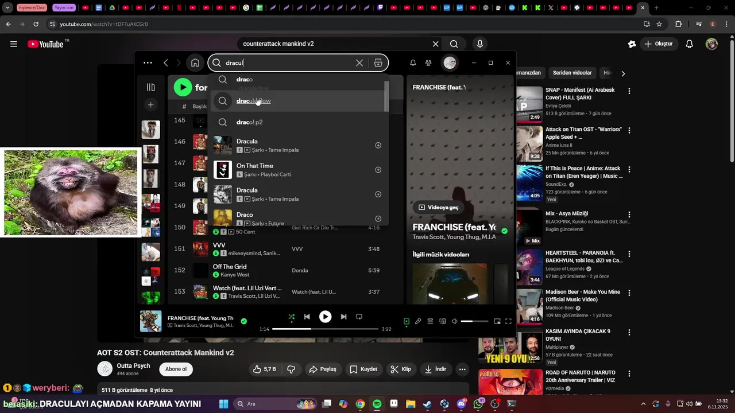This screenshot has width=735, height=413.
Task: Enter Spotify fullscreen mode
Action: click(x=508, y=321)
